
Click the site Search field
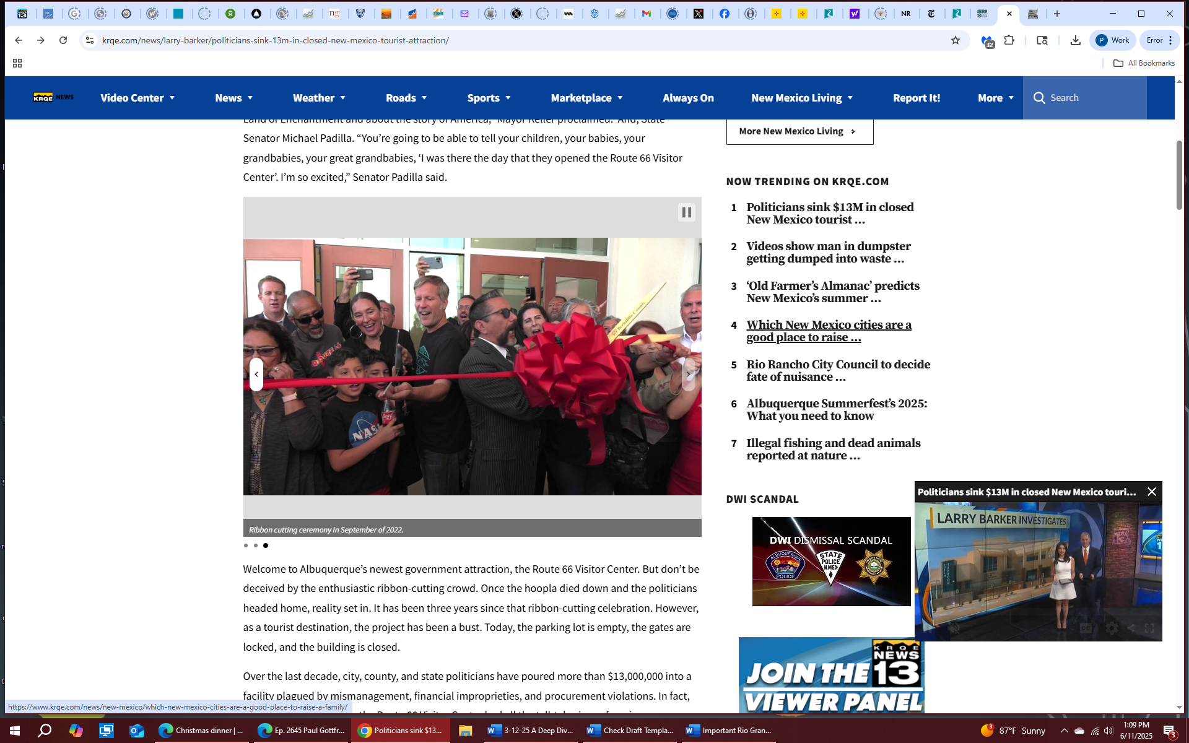click(1093, 98)
